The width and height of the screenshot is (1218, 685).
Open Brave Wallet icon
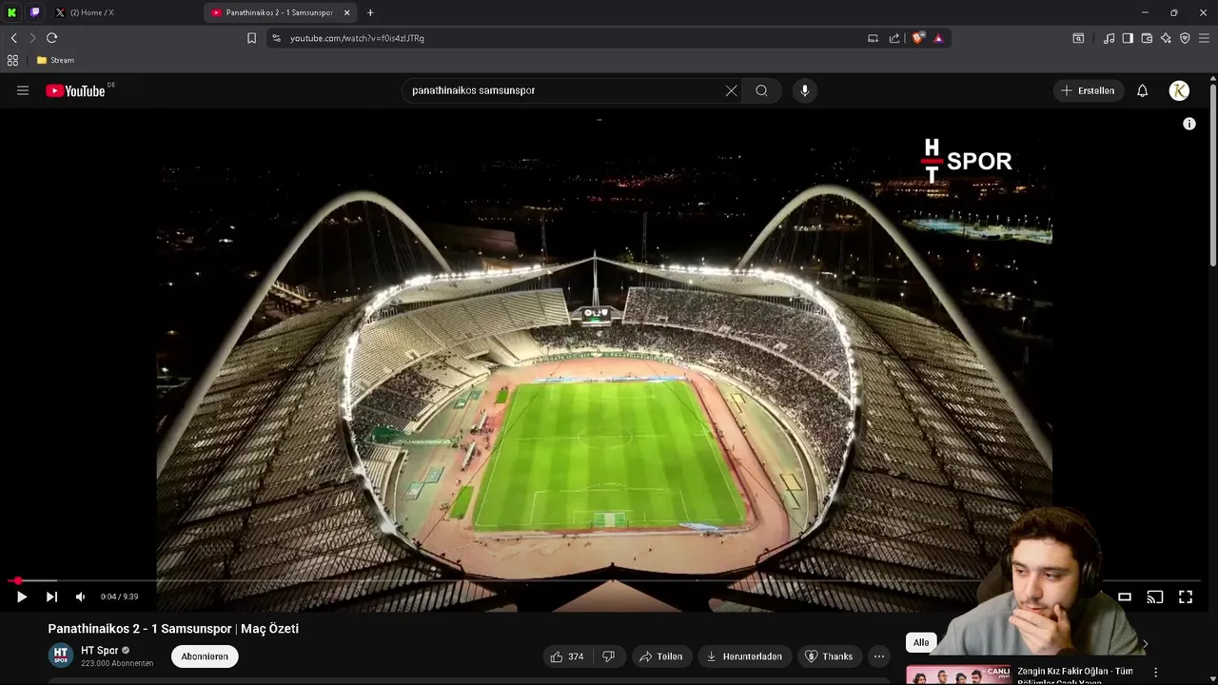click(1147, 38)
